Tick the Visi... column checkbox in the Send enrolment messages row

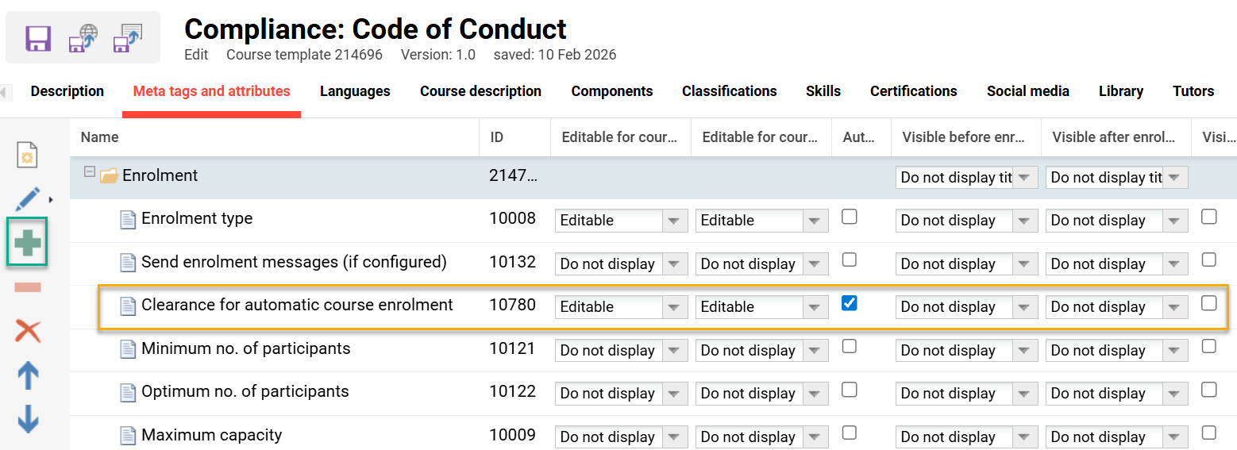1209,260
